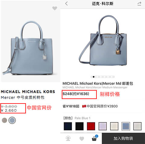Tap the China flag icon by the official price
Image resolution: width=145 pixels, height=144 pixels.
84,106
